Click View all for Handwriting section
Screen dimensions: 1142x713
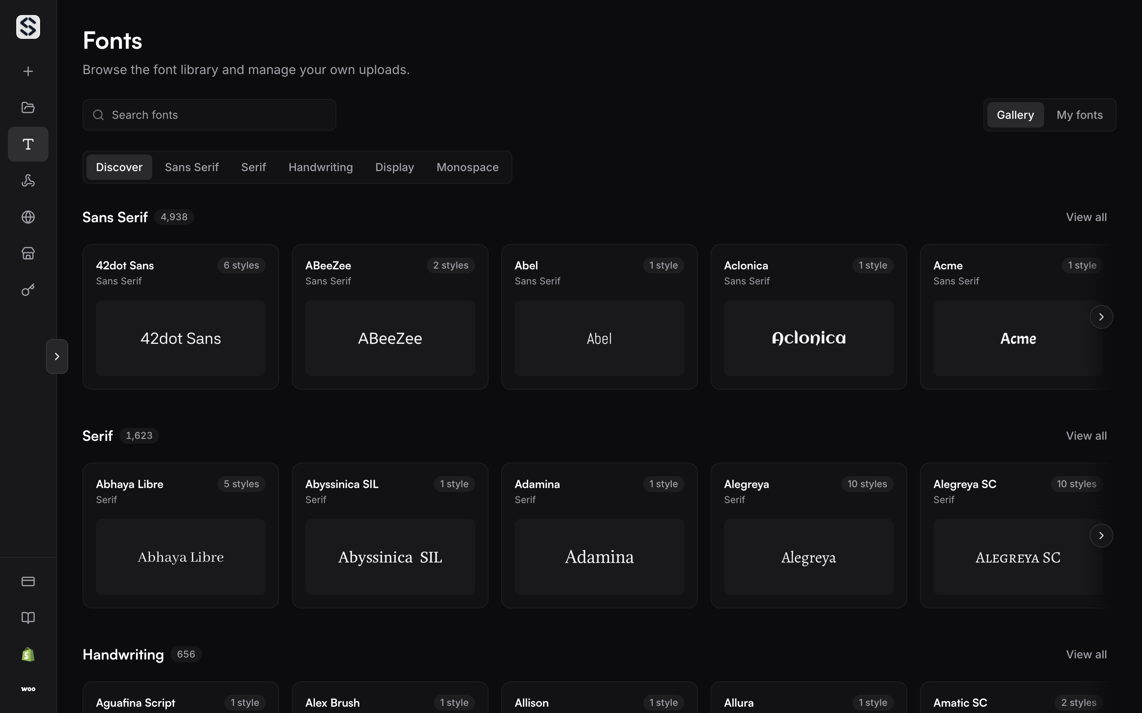(1086, 654)
